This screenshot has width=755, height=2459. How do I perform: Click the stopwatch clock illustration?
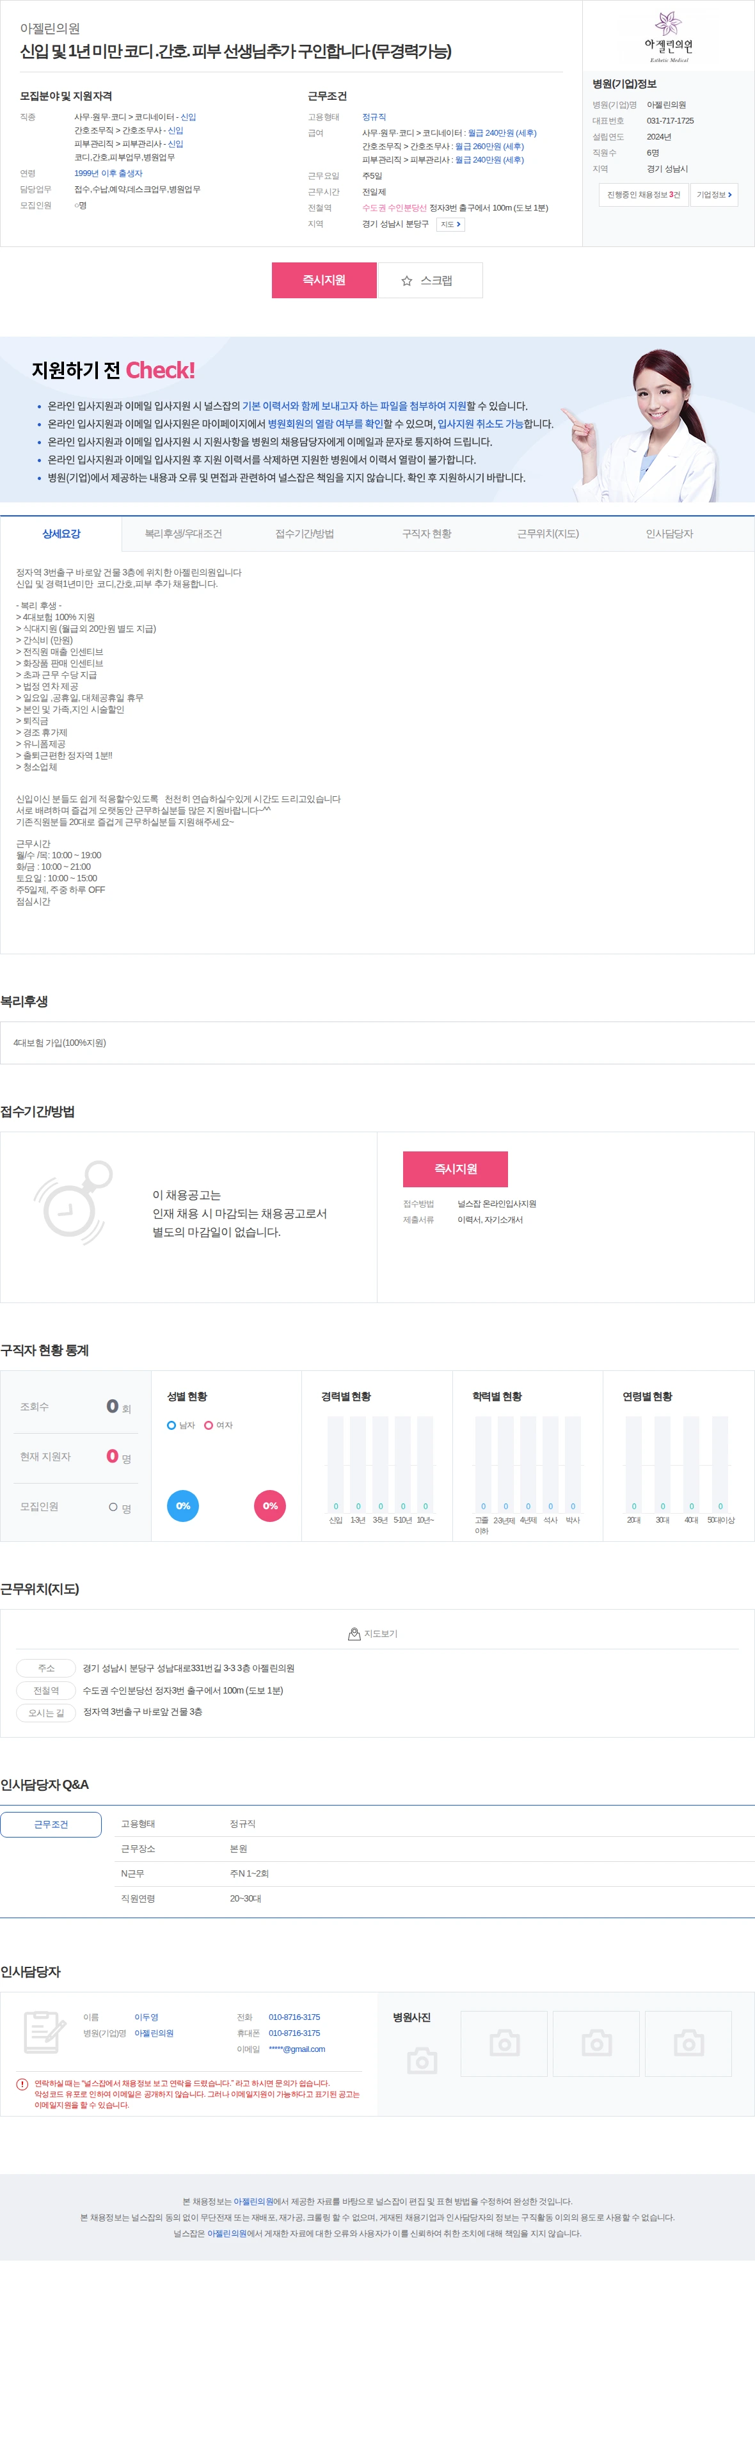[x=74, y=1203]
